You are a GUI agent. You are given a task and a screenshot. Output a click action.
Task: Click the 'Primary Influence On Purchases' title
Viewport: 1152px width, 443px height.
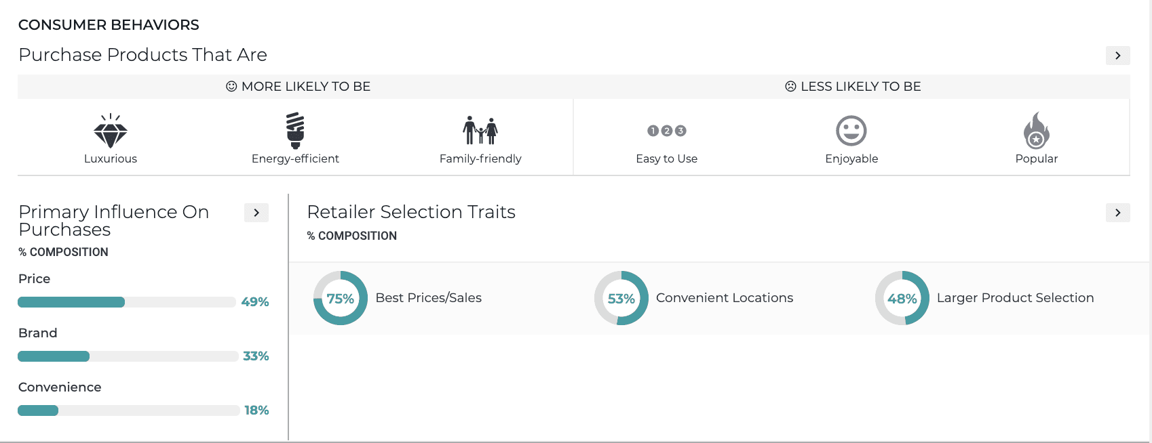click(x=114, y=221)
